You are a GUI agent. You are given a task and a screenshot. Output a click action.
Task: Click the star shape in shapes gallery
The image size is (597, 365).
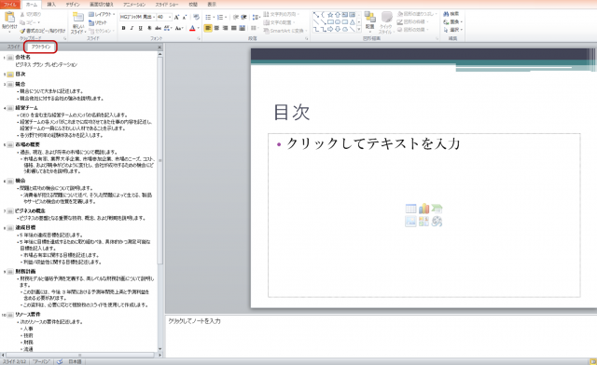point(330,15)
